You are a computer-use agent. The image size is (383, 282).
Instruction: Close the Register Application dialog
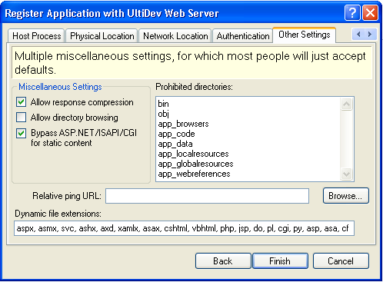pos(370,12)
